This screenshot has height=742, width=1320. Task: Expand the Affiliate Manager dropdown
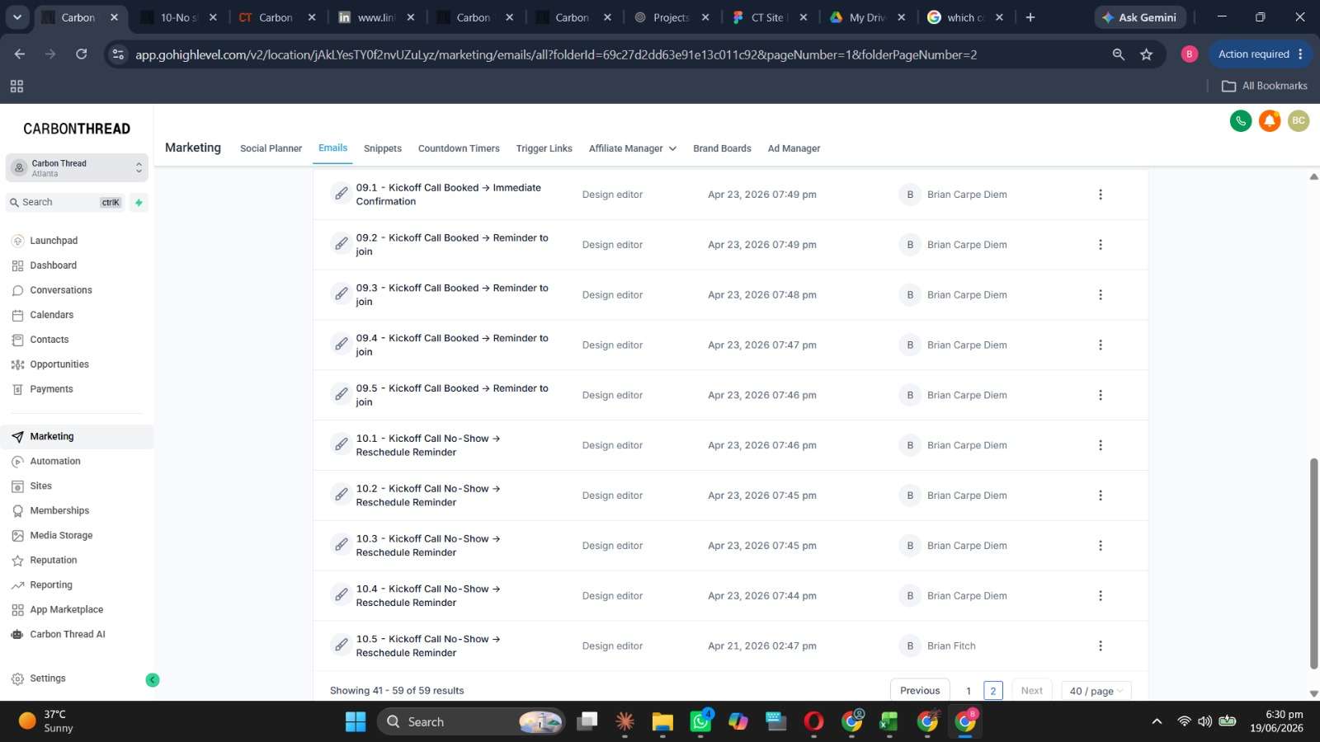click(633, 148)
